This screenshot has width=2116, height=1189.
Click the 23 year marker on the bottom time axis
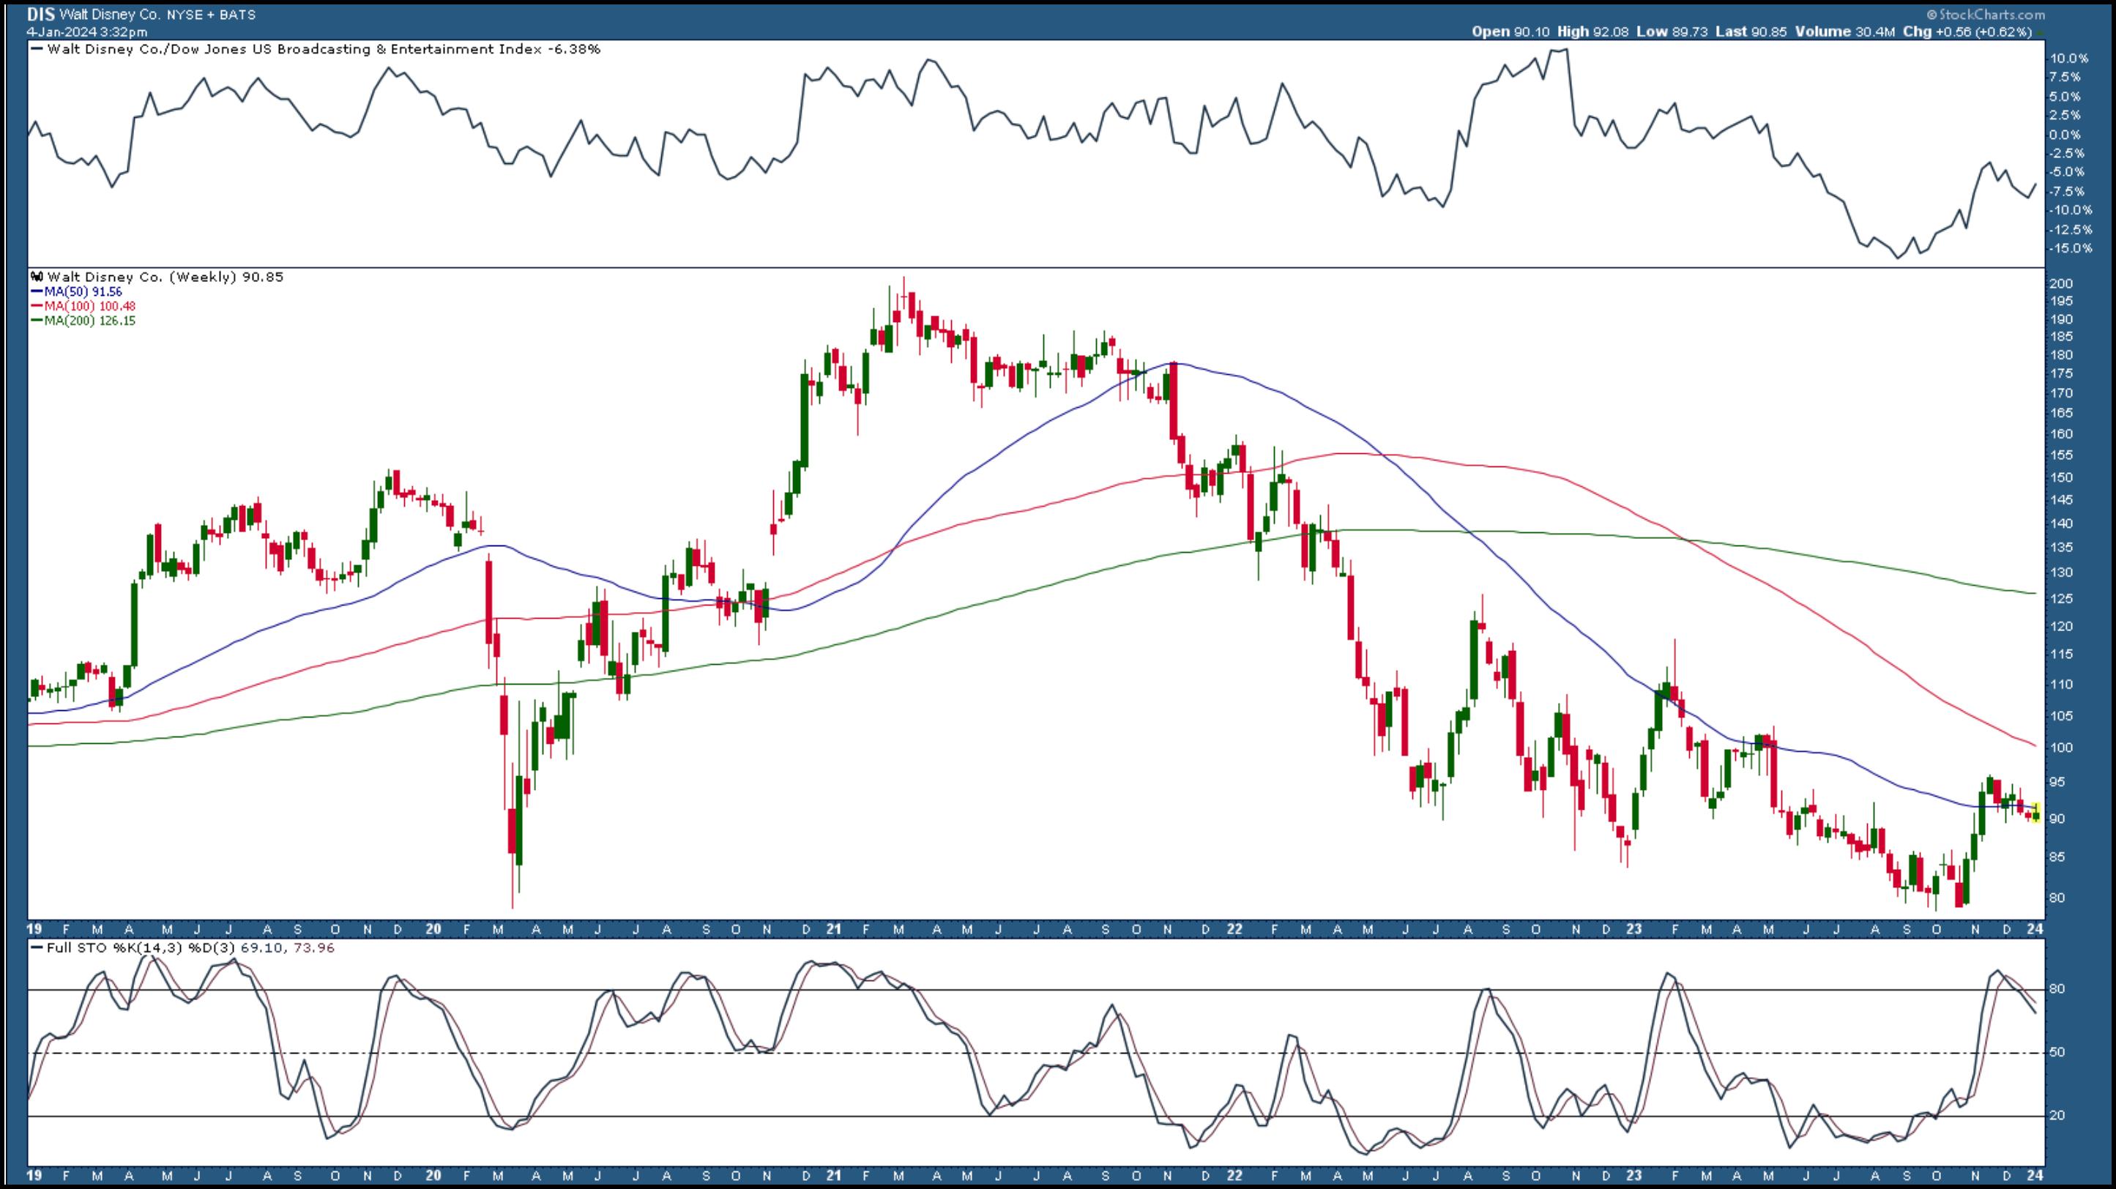[1633, 1176]
